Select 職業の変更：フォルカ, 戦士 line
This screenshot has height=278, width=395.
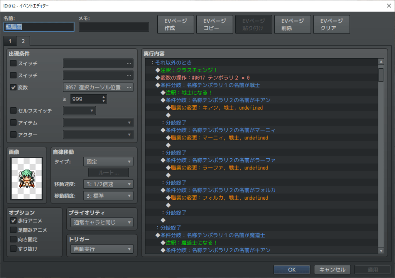tap(262, 198)
